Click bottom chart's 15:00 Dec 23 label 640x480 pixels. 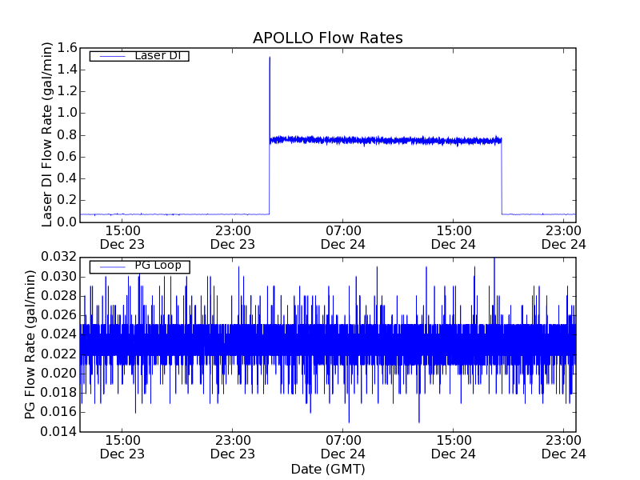[x=122, y=447]
